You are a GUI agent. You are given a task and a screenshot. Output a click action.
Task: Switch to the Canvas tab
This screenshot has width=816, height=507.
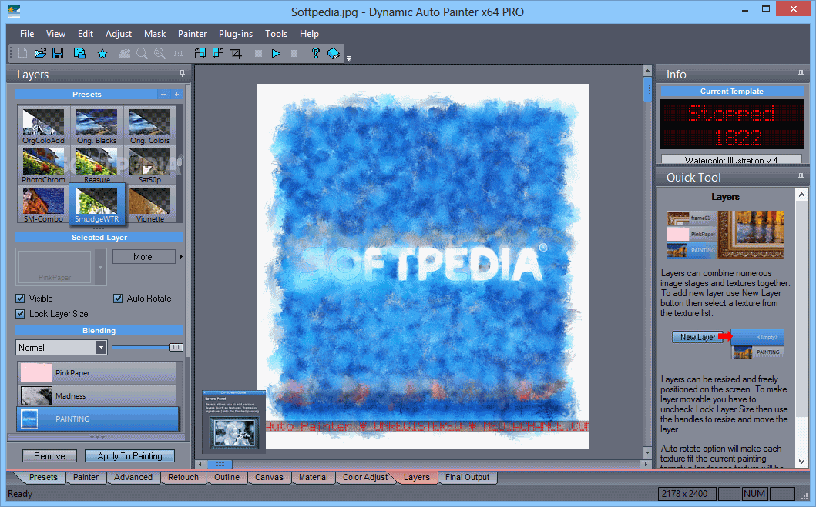pos(269,478)
